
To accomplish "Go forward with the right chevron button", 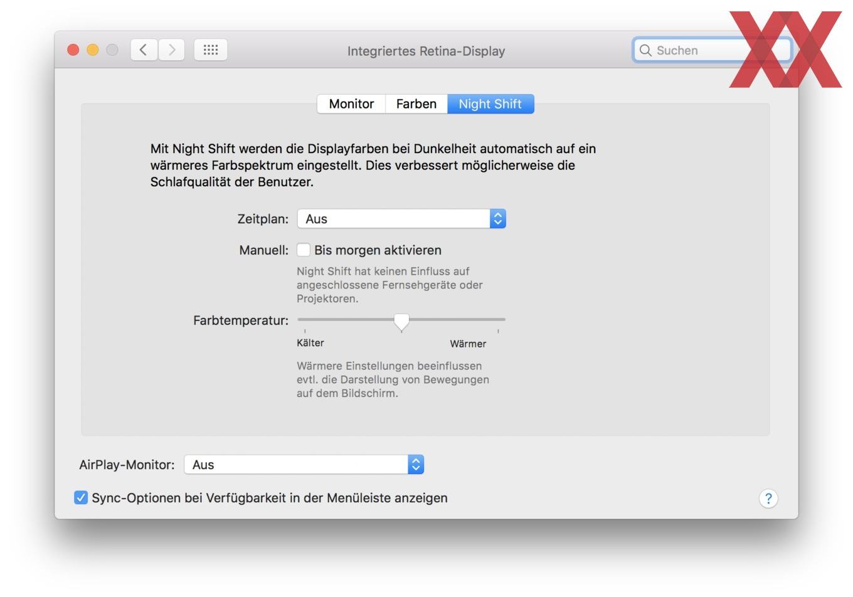I will click(x=171, y=50).
